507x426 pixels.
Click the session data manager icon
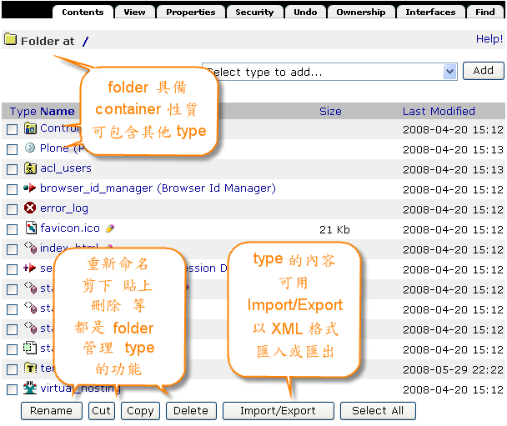[29, 268]
